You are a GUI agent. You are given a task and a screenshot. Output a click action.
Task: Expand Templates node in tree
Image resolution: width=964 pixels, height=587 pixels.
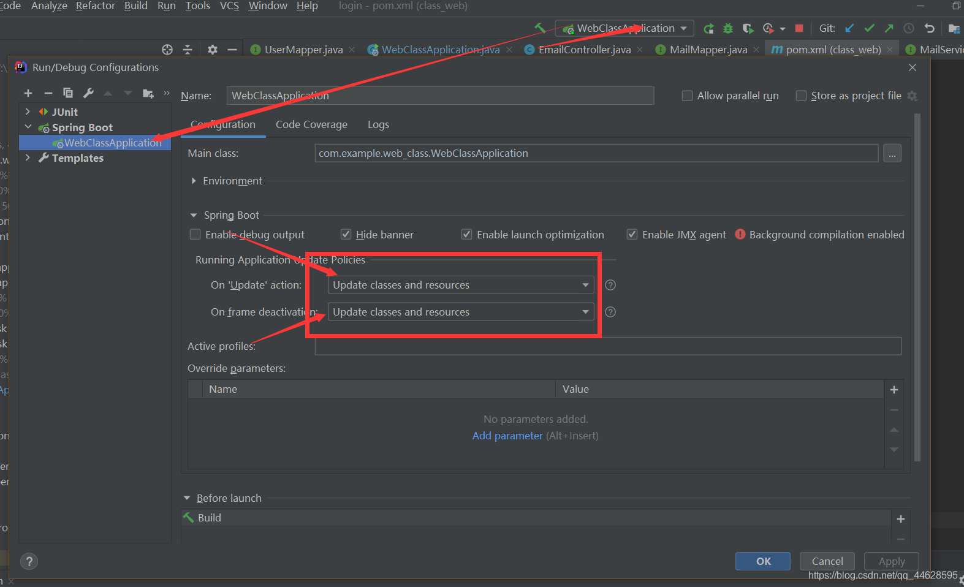coord(28,157)
